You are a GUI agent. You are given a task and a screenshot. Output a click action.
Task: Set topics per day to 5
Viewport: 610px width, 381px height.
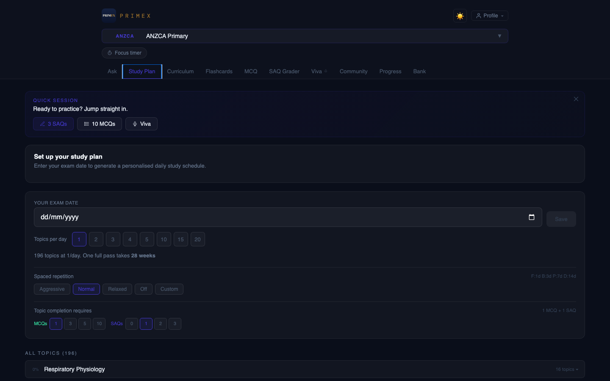coord(147,239)
